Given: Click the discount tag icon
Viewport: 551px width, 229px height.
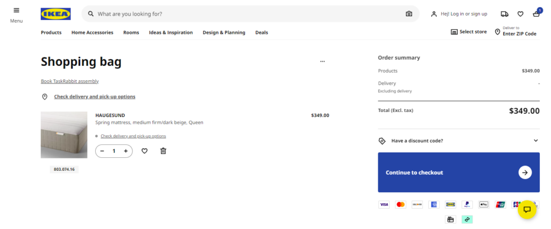Looking at the screenshot, I should pos(382,141).
